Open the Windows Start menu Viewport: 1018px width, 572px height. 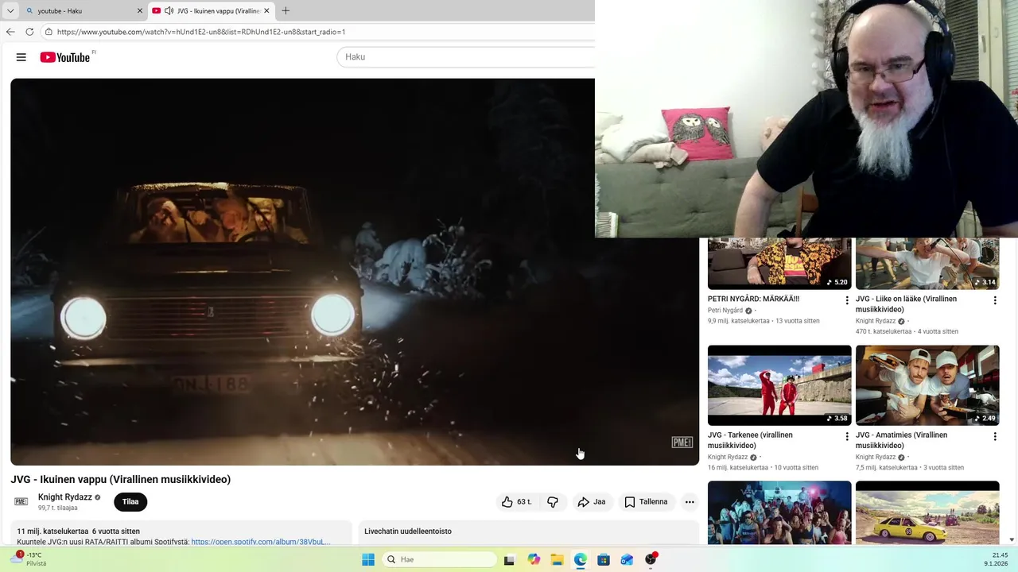pos(368,559)
